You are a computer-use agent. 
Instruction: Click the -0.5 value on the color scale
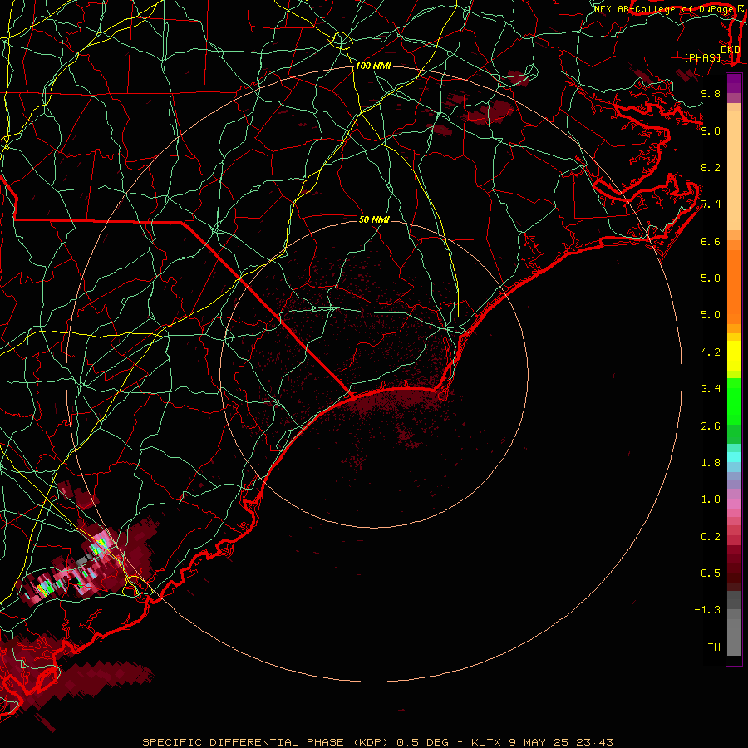(x=707, y=573)
